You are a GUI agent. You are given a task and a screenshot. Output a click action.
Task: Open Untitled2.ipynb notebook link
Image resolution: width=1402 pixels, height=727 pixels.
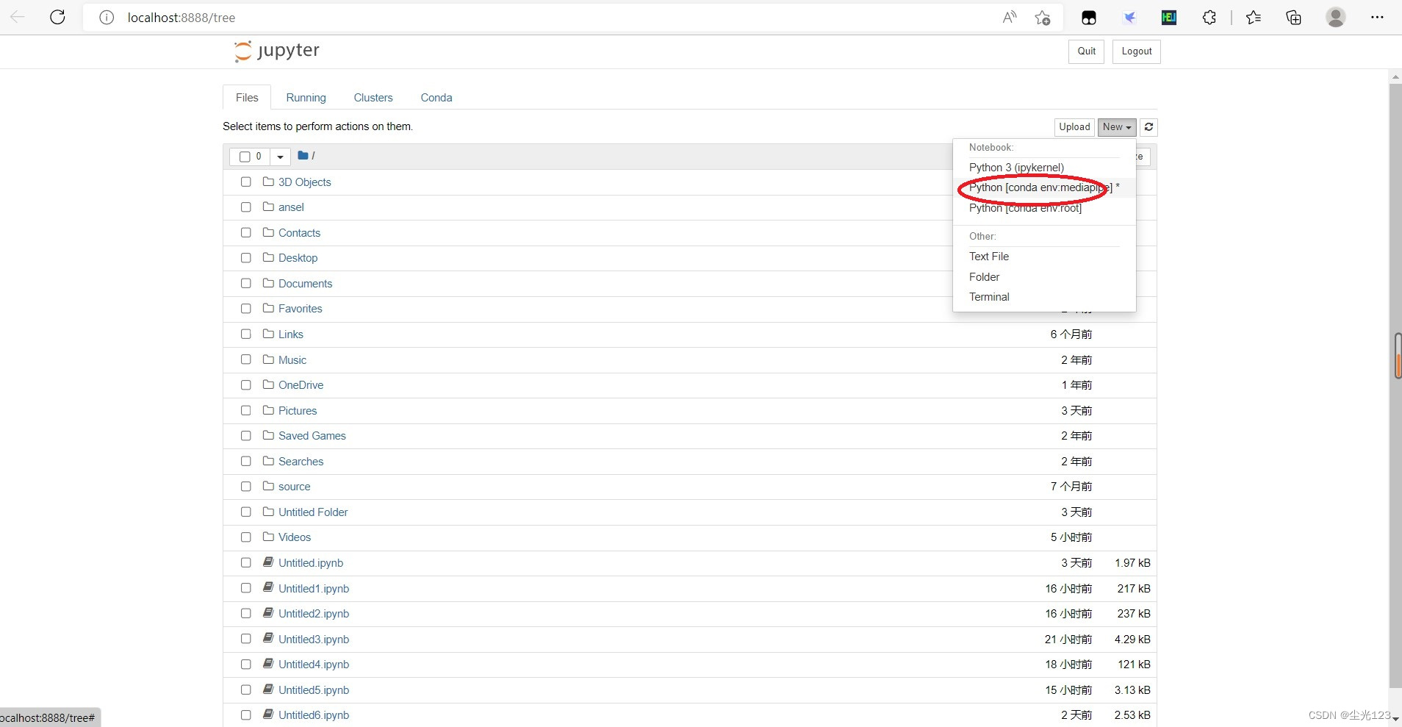pos(314,614)
